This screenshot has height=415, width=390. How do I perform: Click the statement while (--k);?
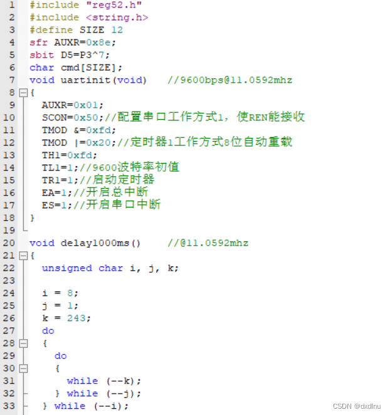coord(104,381)
